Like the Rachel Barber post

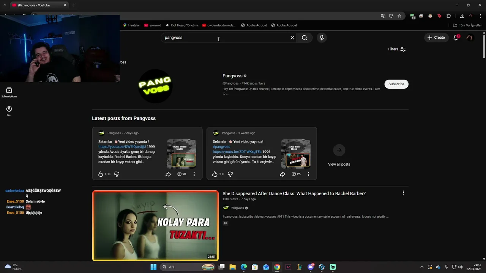click(x=100, y=174)
